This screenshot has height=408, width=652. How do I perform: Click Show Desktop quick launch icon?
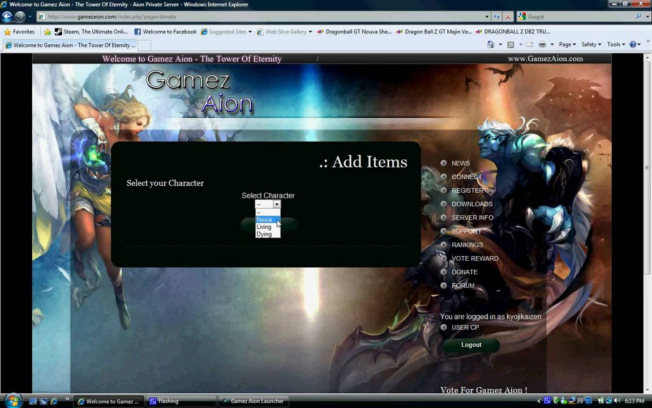[x=33, y=401]
